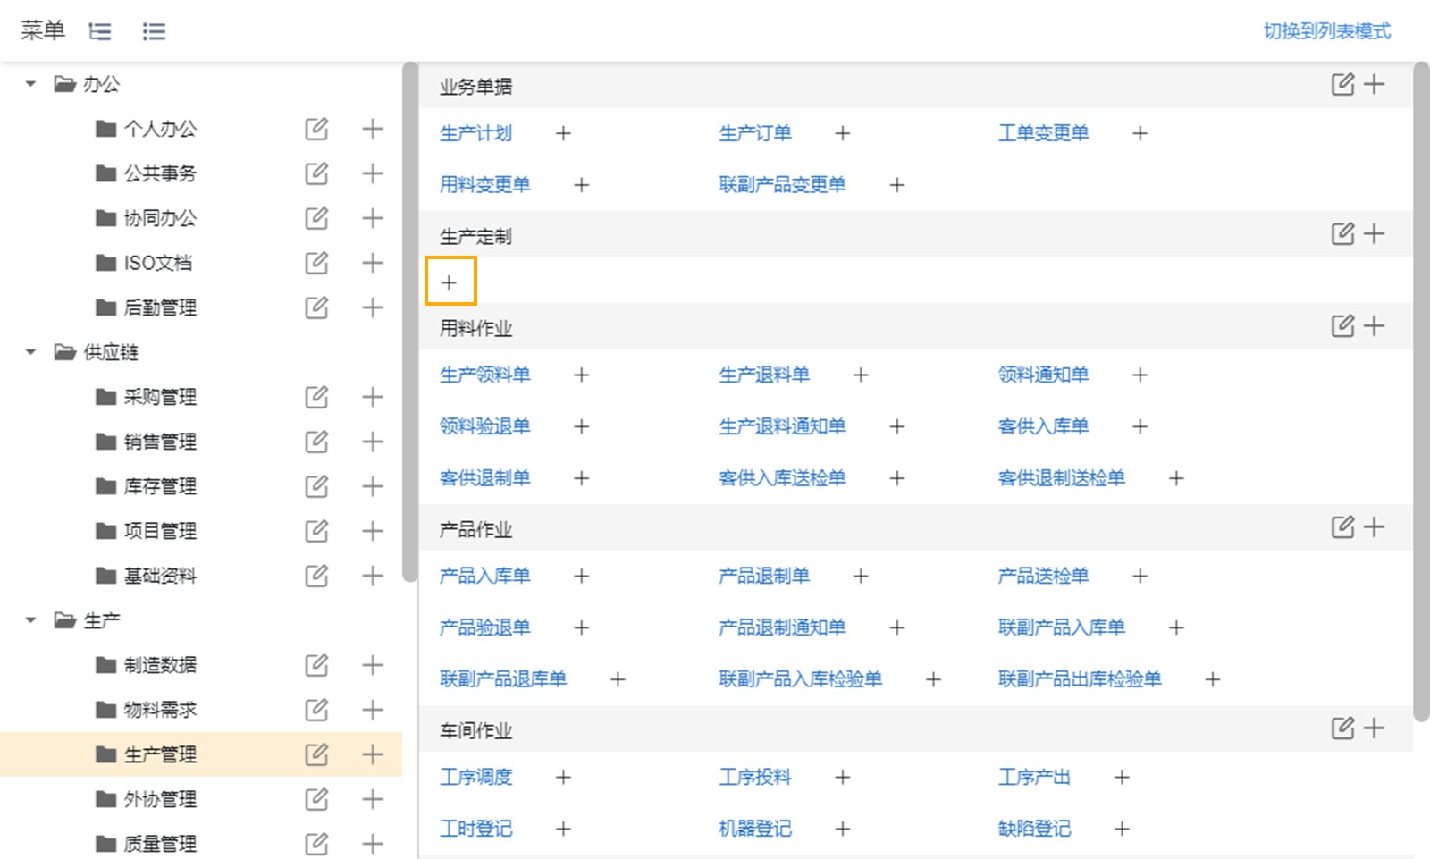This screenshot has height=859, width=1430.
Task: Add entry to 生产定制 group header
Action: tap(1375, 234)
